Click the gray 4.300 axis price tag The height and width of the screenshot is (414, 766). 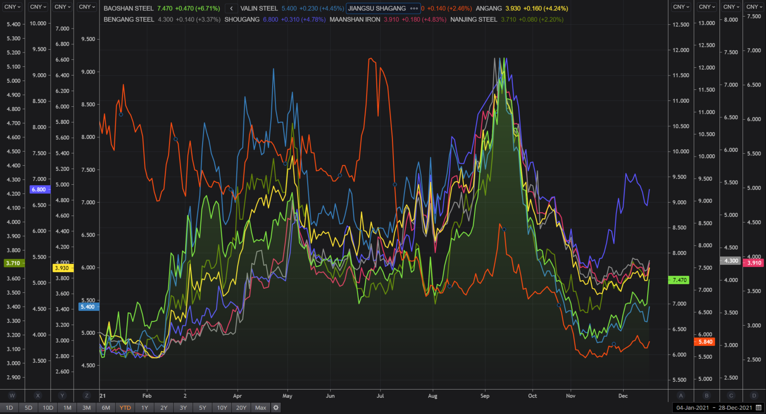point(731,261)
